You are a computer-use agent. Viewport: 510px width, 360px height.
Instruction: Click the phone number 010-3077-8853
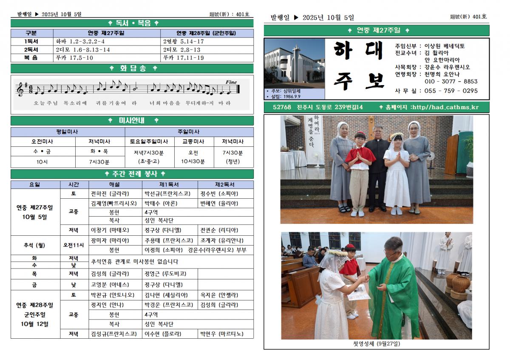click(450, 81)
